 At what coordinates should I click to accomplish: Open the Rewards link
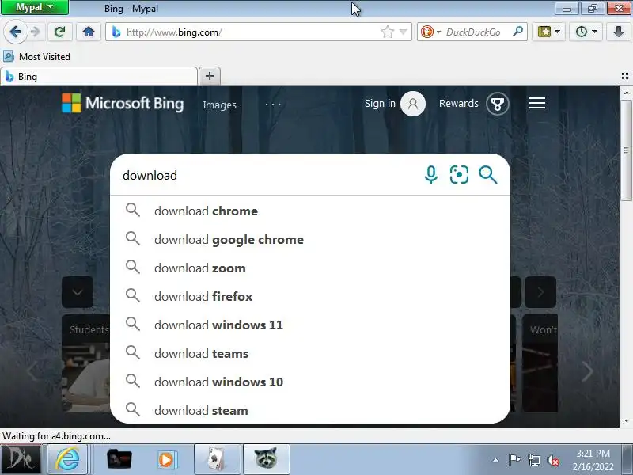click(x=459, y=104)
